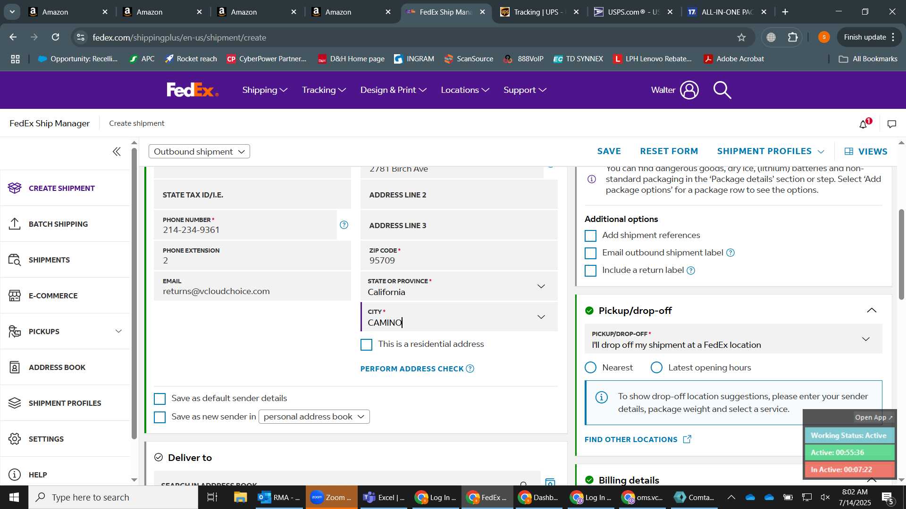Open Address Book in sidebar

[x=65, y=367]
